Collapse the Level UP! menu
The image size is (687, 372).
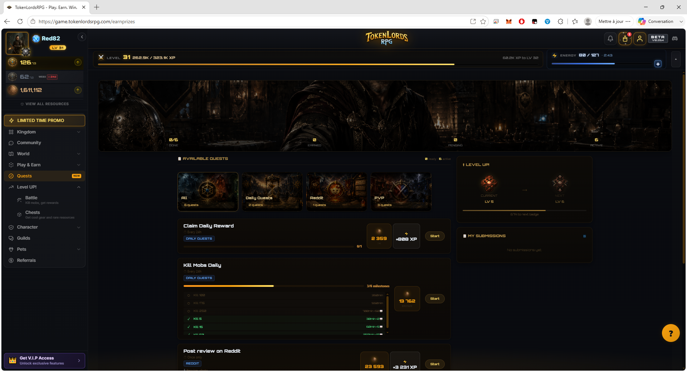45,187
